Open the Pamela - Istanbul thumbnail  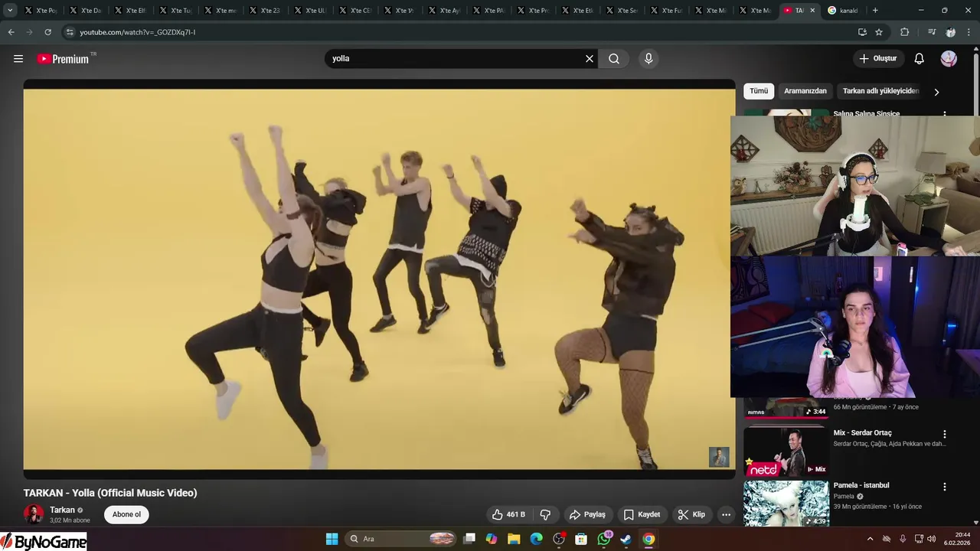786,503
